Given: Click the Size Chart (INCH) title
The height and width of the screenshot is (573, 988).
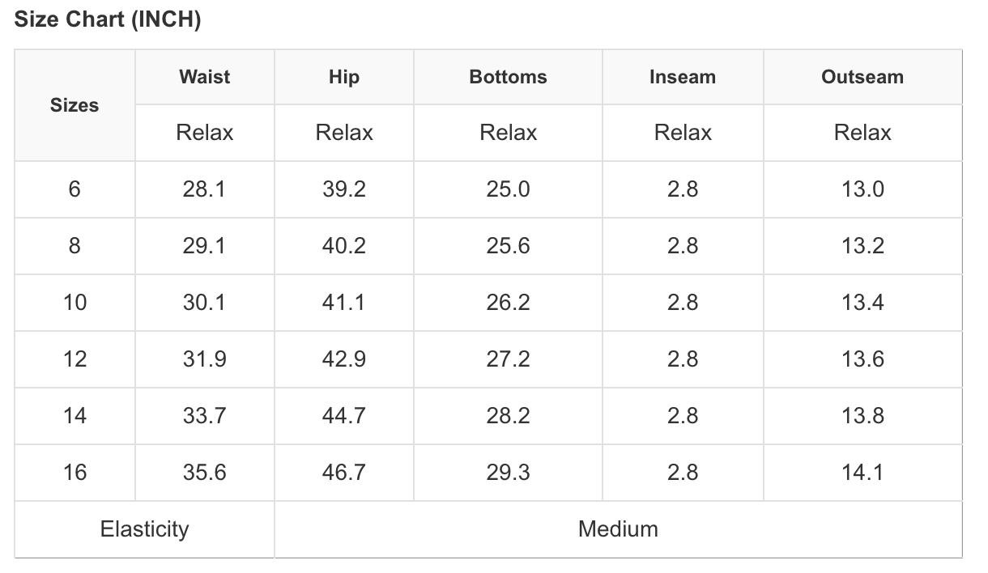Looking at the screenshot, I should tap(108, 20).
